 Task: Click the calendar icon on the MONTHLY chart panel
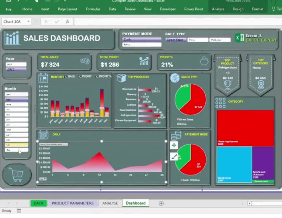(42, 77)
